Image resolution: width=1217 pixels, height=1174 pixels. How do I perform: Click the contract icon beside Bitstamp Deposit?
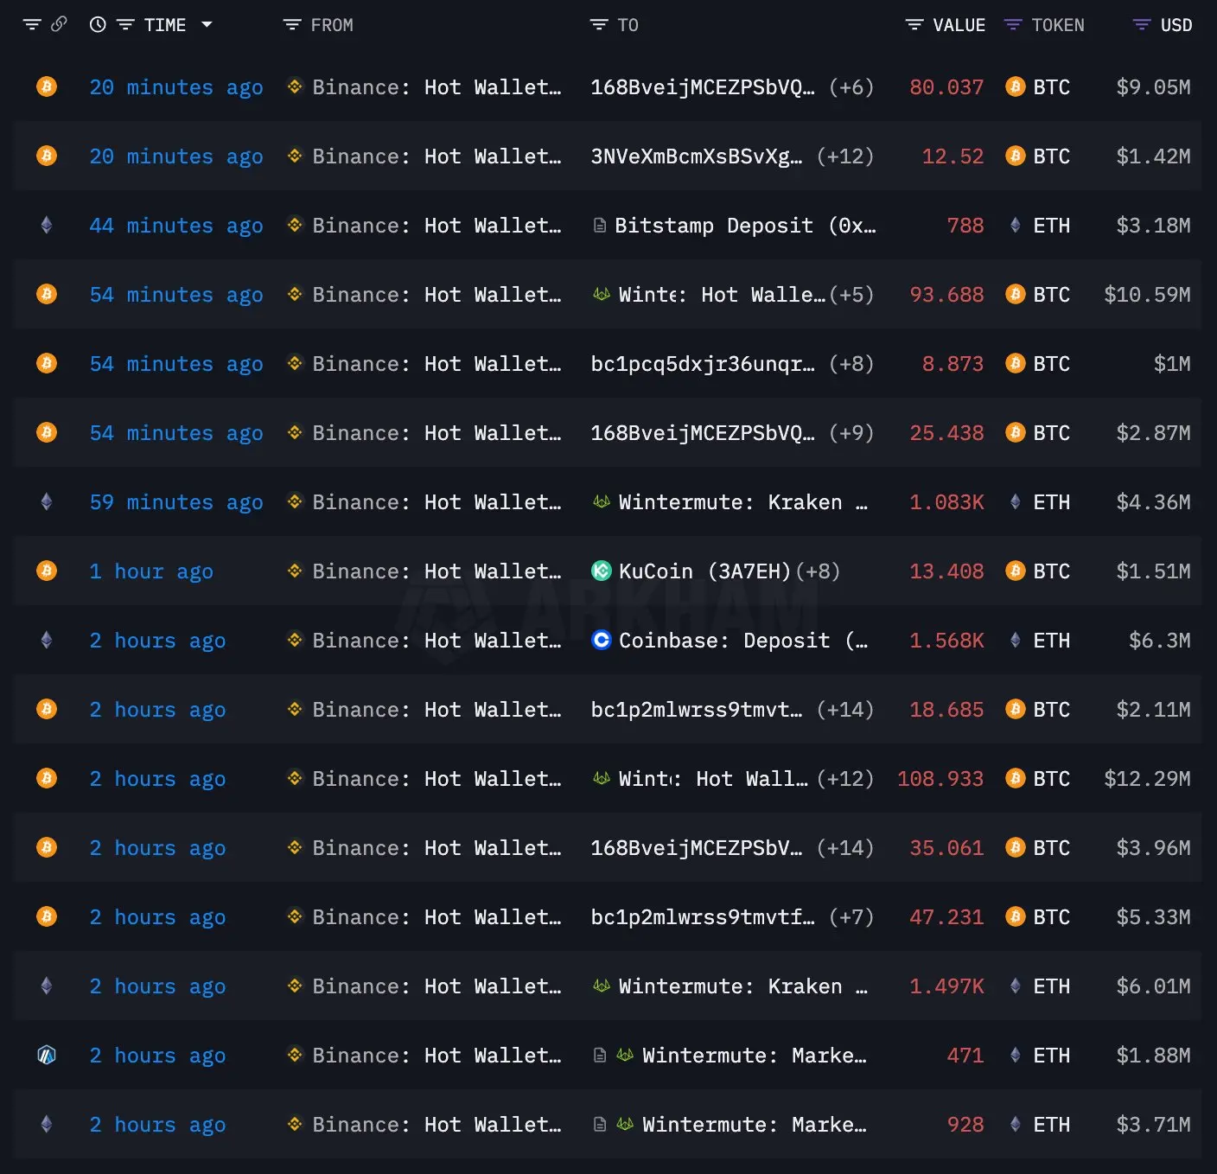(600, 226)
